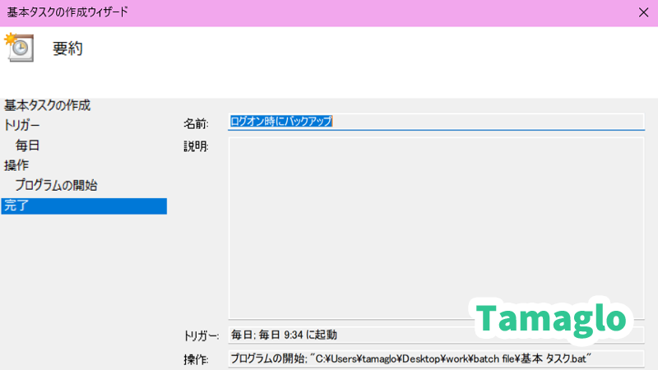Go to the トリガー step in sidebar
This screenshot has width=658, height=370.
tap(22, 125)
